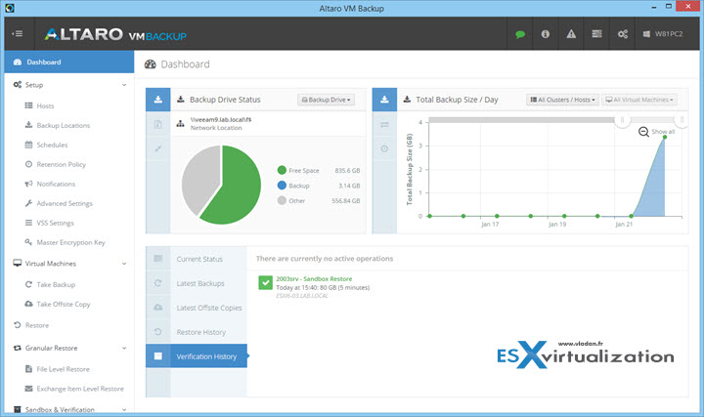Collapse Granular Restore section chevron

point(124,348)
